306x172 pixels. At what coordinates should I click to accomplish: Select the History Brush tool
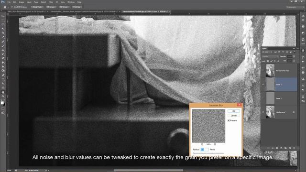[3, 54]
